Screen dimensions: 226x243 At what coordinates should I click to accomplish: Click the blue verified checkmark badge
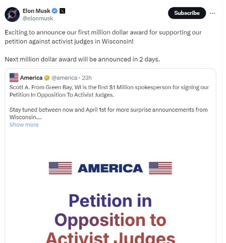click(x=54, y=11)
